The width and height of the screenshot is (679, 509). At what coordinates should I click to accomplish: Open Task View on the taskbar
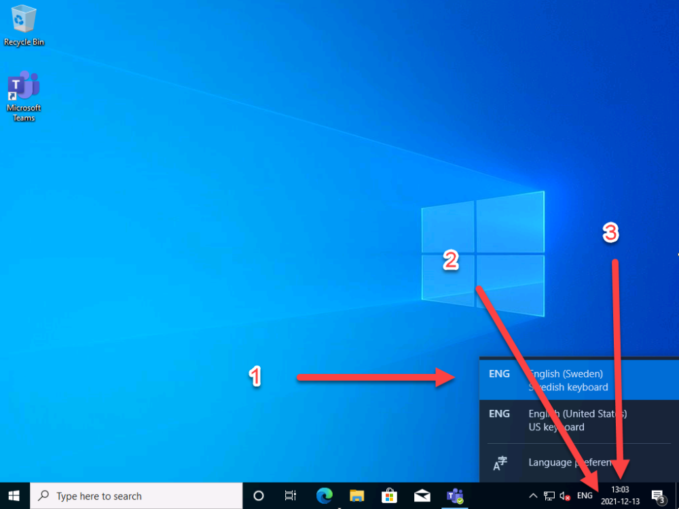pyautogui.click(x=291, y=495)
